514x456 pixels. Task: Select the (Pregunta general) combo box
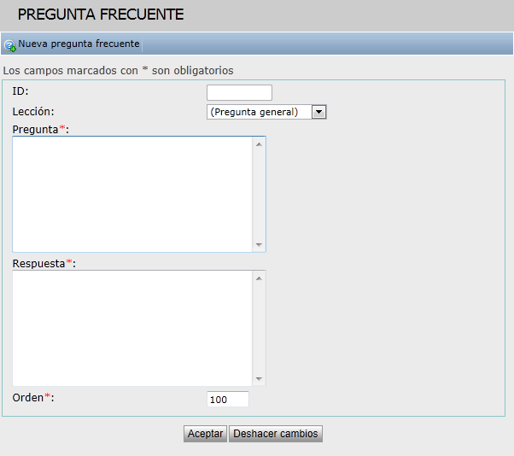pos(266,112)
